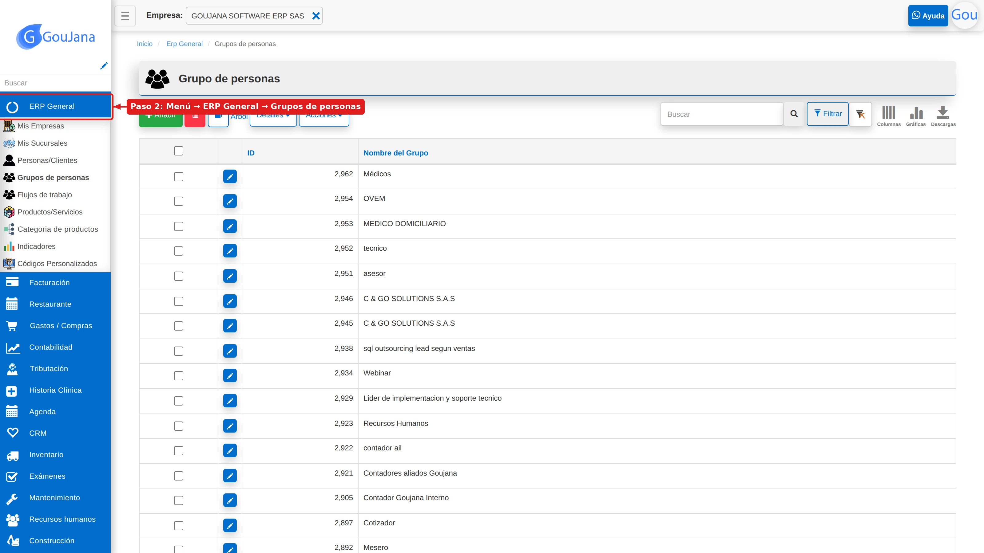Click the sidebar edit pencil icon
984x553 pixels.
104,66
